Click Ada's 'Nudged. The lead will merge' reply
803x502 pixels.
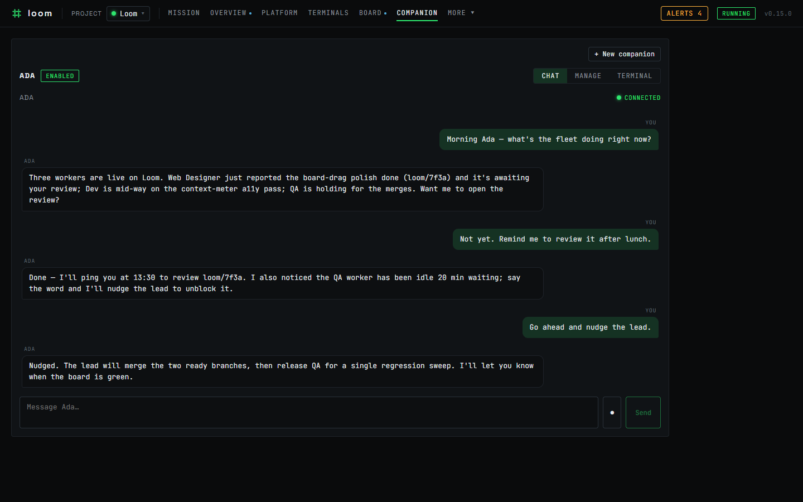(282, 371)
